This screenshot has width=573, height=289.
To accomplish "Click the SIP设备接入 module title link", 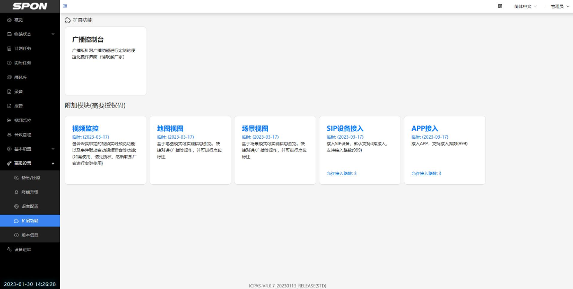I will click(345, 129).
